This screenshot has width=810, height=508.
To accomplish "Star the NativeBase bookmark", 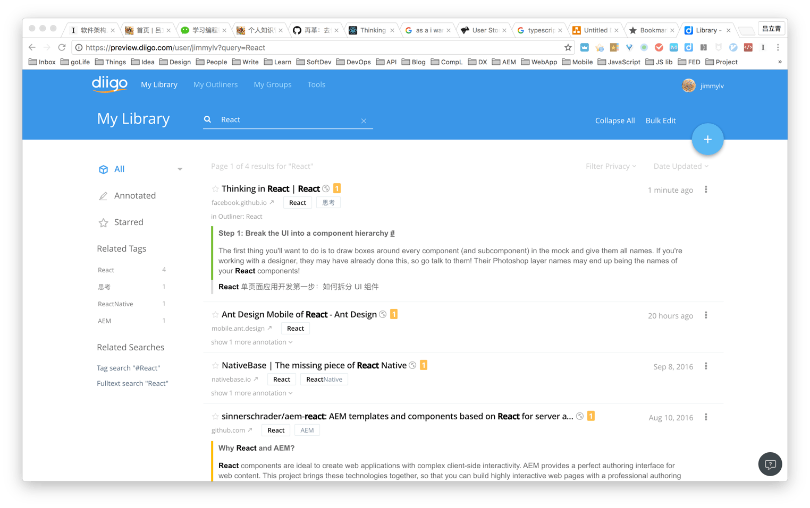I will [x=215, y=366].
